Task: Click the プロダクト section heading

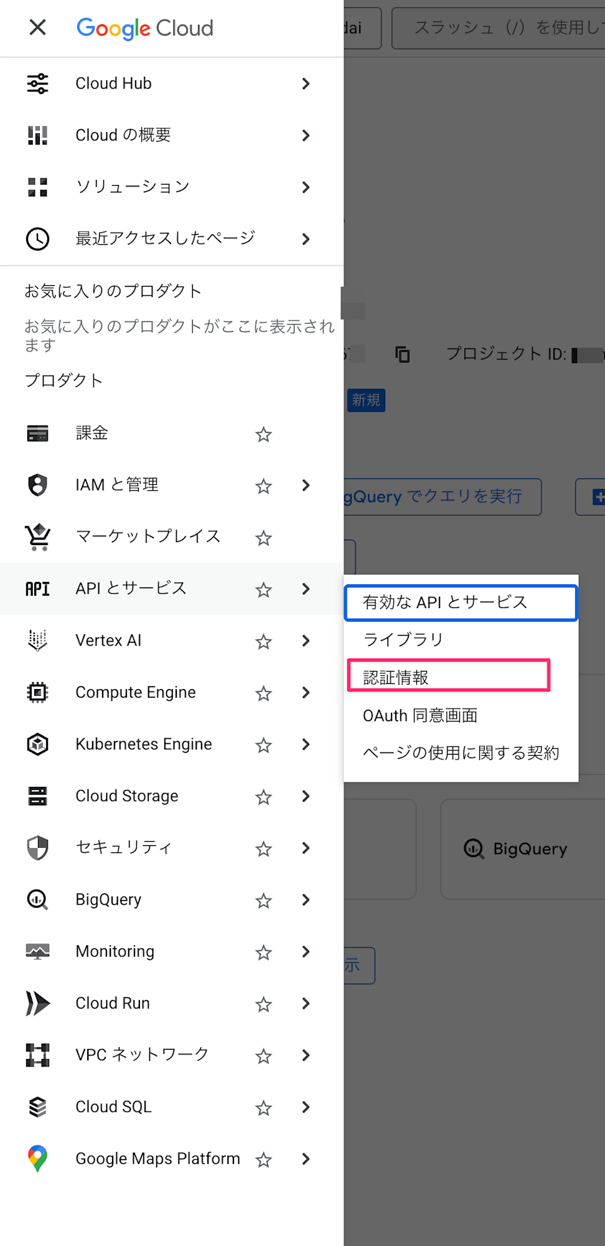Action: [x=63, y=381]
